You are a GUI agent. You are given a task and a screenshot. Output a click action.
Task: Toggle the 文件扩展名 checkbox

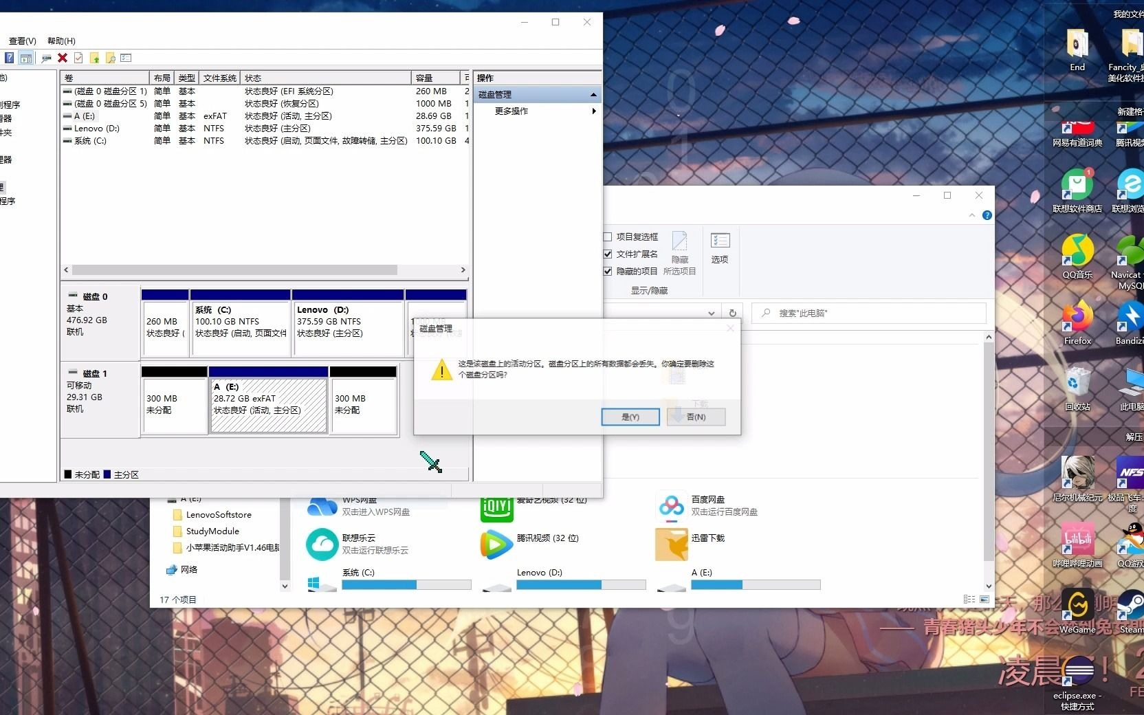click(608, 254)
